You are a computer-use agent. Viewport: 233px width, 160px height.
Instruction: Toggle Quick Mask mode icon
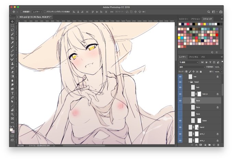click(x=12, y=136)
